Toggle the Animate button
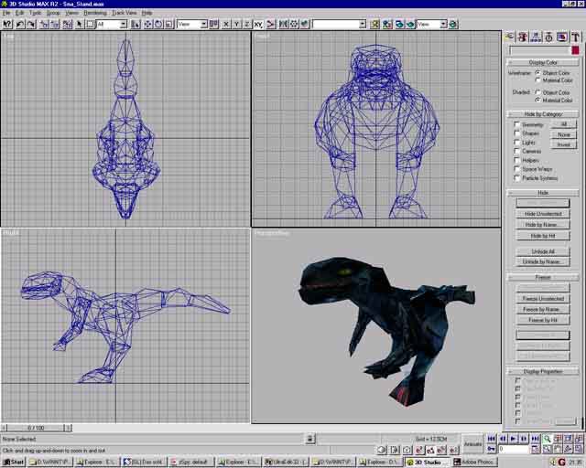This screenshot has width=586, height=468. click(x=472, y=443)
